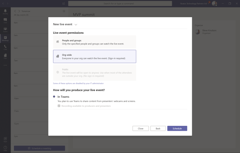Image resolution: width=240 pixels, height=153 pixels.
Task: Click the Schedule button
Action: coord(177,128)
